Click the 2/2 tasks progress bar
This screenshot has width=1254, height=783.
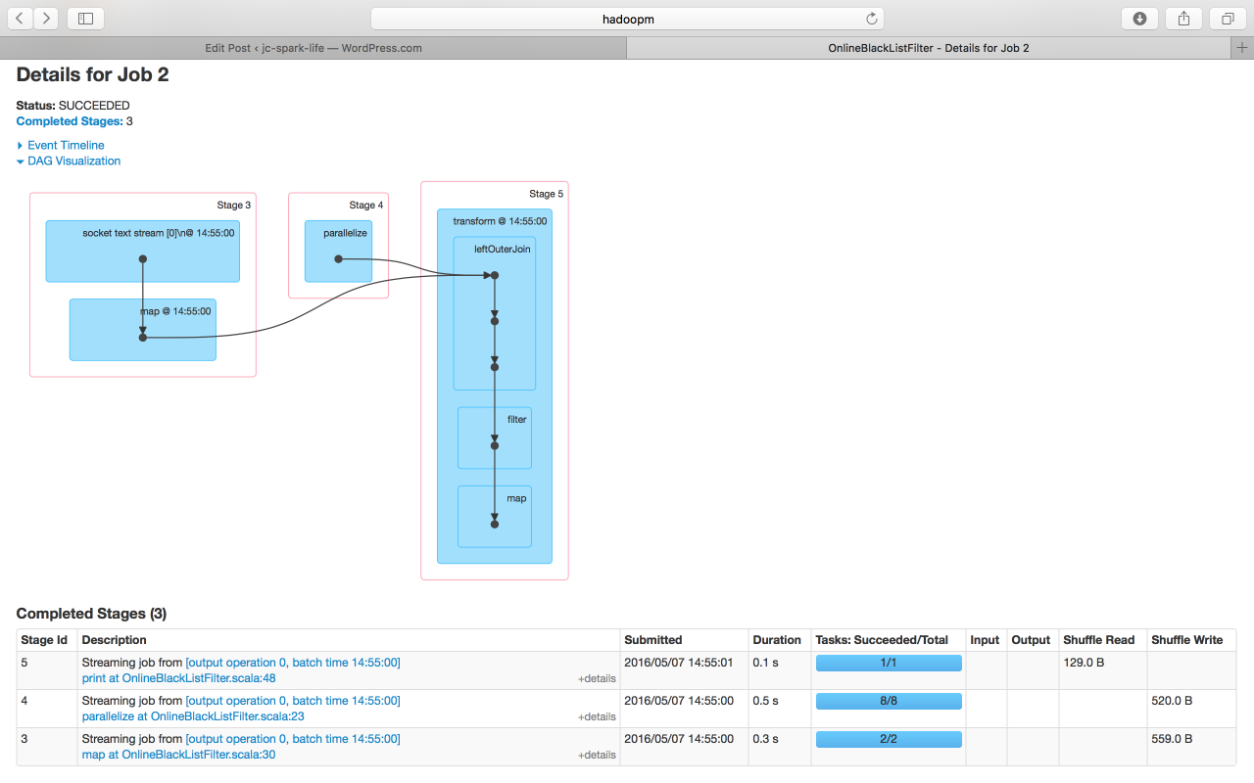click(x=889, y=739)
